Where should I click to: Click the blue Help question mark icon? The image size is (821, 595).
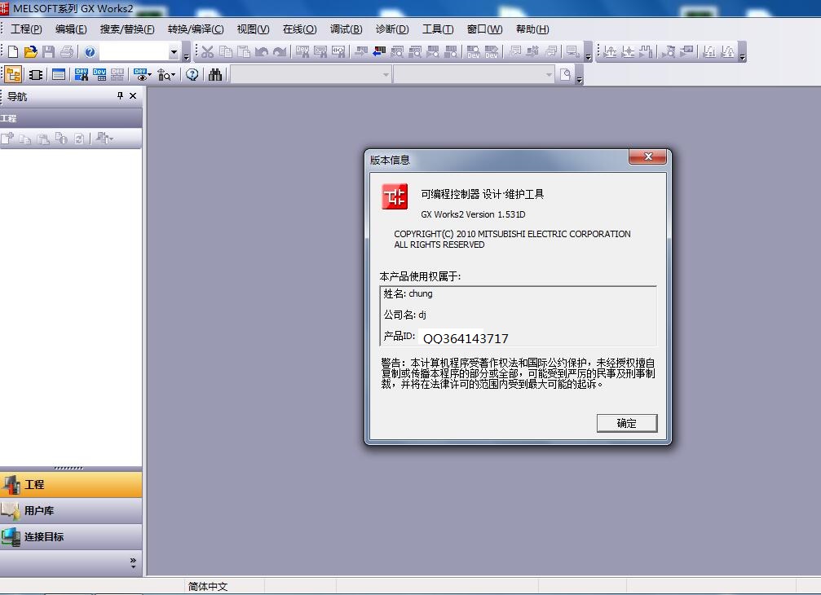tap(90, 52)
